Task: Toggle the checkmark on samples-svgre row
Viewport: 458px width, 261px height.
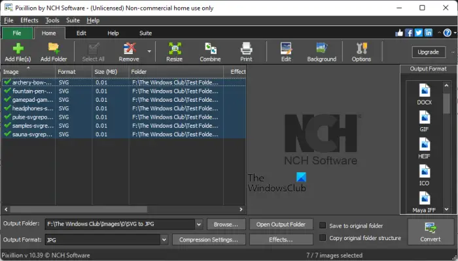Action: (8, 125)
